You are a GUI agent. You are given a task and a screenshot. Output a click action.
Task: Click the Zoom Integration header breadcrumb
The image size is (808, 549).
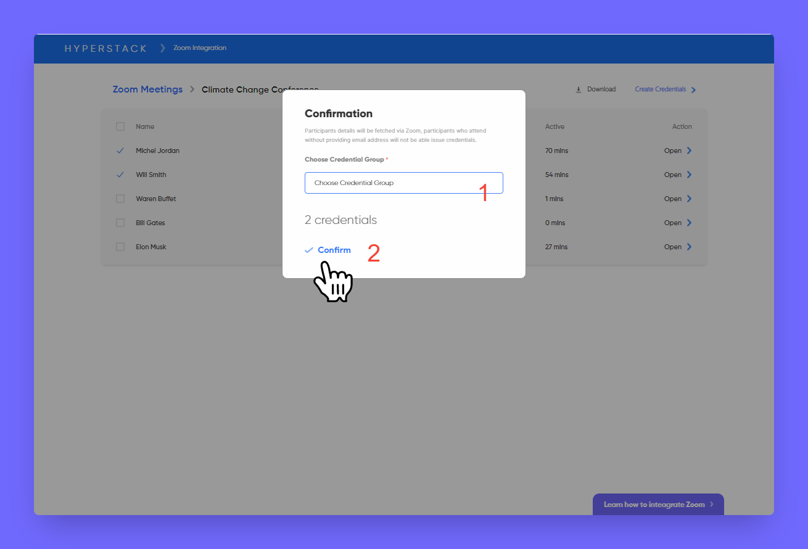(200, 48)
